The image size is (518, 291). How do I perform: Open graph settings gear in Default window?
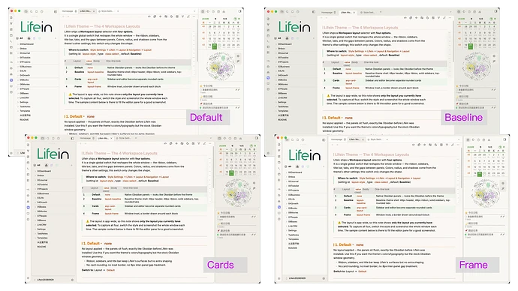tap(238, 56)
